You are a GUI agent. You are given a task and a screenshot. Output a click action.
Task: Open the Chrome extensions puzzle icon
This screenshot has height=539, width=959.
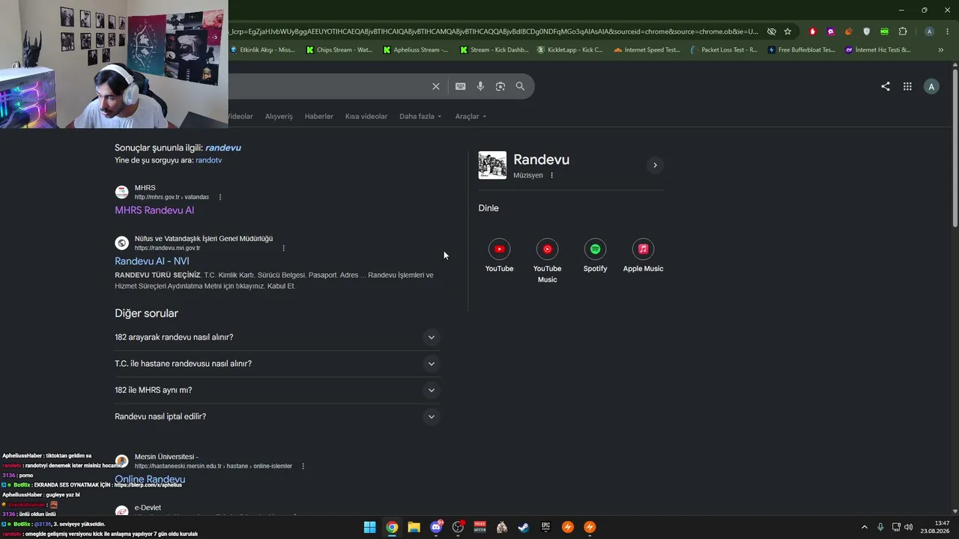pyautogui.click(x=903, y=31)
